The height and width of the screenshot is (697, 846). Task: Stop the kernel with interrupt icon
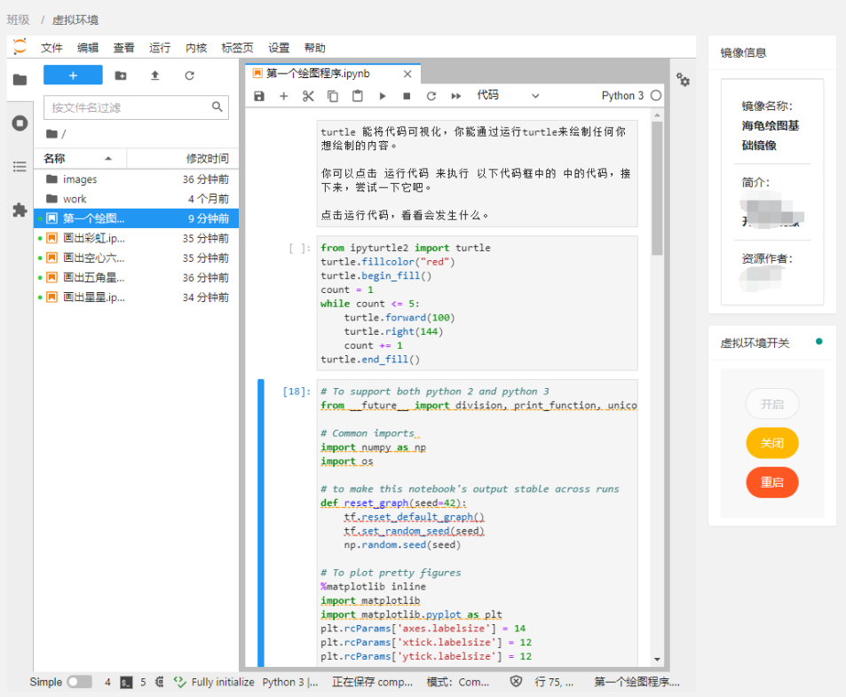407,96
